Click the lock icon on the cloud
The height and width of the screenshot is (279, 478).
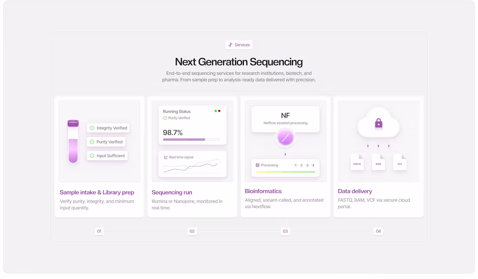tap(378, 123)
